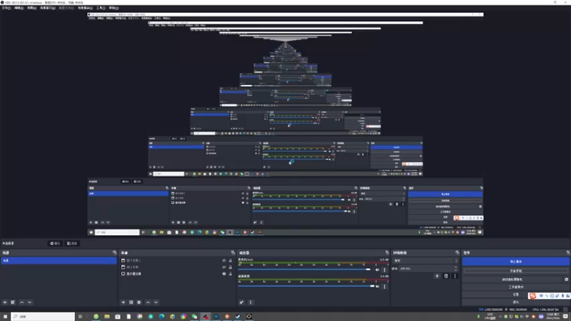Open transition properties three-dot icon in Scene Transitions
The image size is (571, 321).
pyautogui.click(x=455, y=276)
